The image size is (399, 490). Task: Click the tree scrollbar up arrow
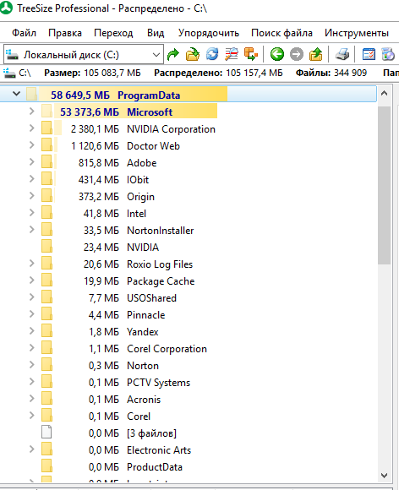(x=385, y=93)
